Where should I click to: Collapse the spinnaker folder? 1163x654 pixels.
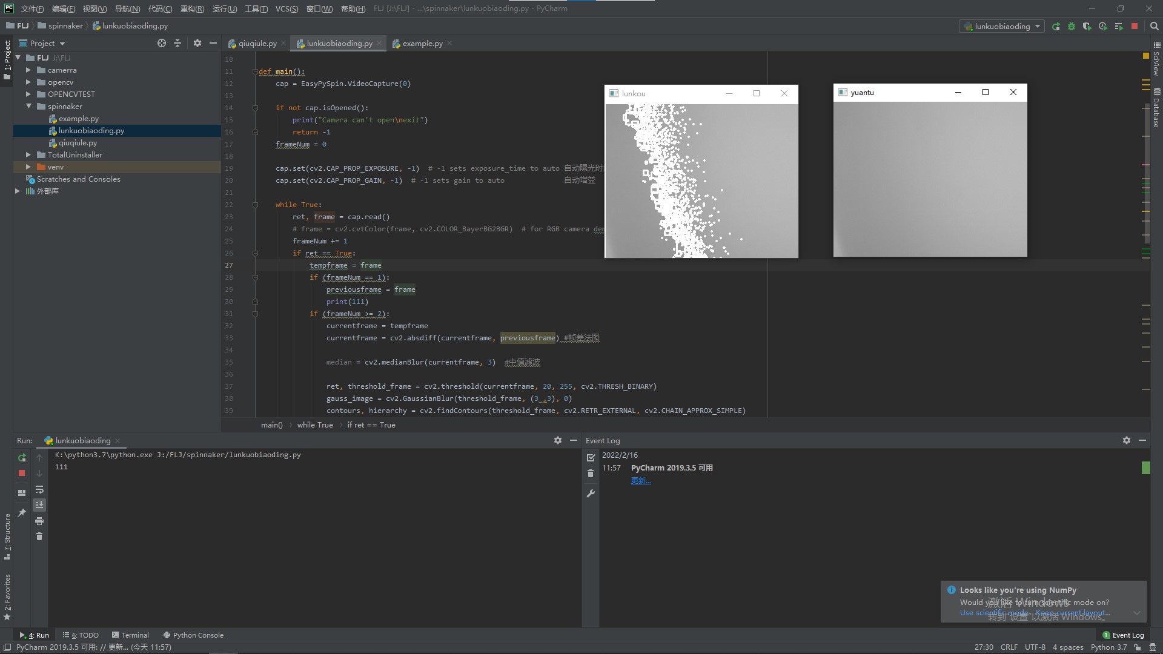28,106
